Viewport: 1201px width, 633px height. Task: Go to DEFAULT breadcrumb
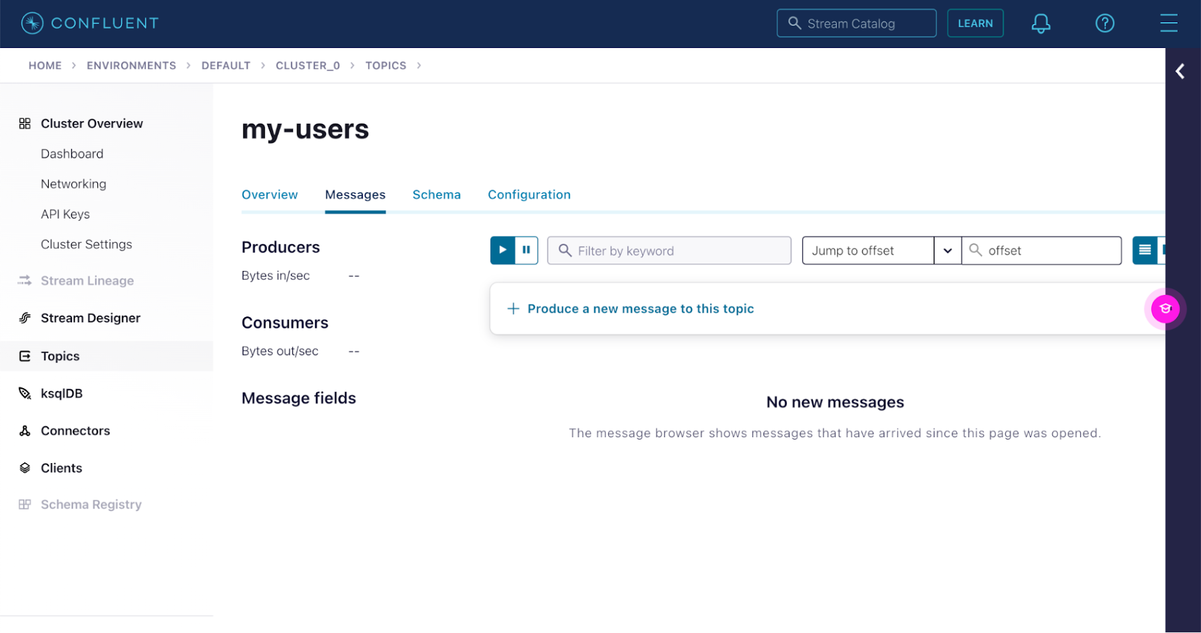click(x=226, y=66)
